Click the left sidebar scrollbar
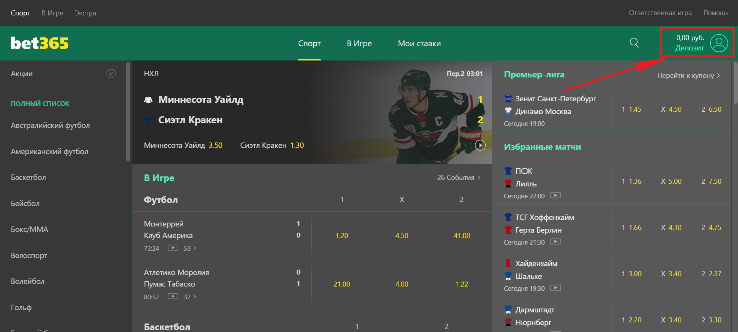Viewport: 738px width, 332px height. tap(128, 112)
